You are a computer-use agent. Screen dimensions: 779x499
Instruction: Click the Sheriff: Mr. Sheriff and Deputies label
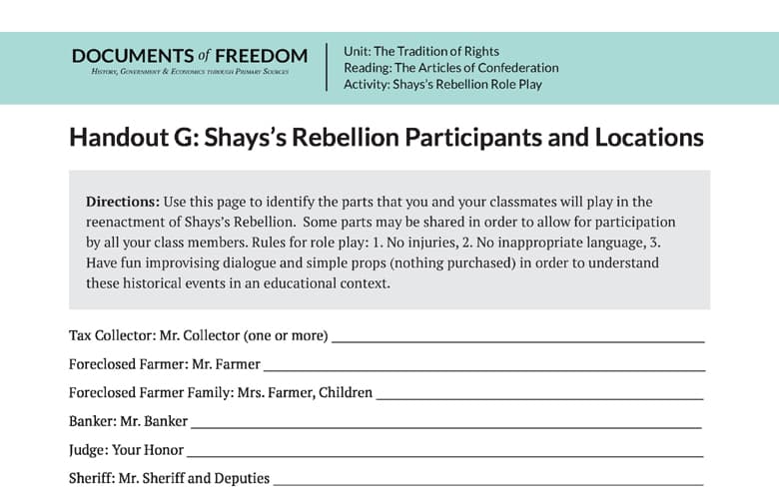[x=169, y=478]
